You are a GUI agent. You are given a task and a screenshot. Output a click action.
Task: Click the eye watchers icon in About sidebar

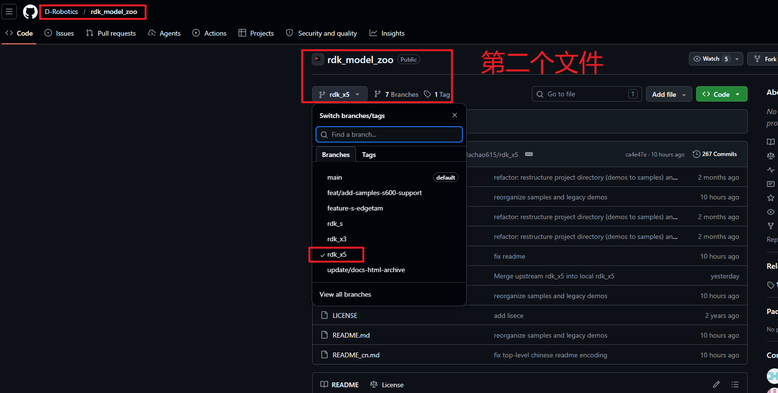point(771,212)
